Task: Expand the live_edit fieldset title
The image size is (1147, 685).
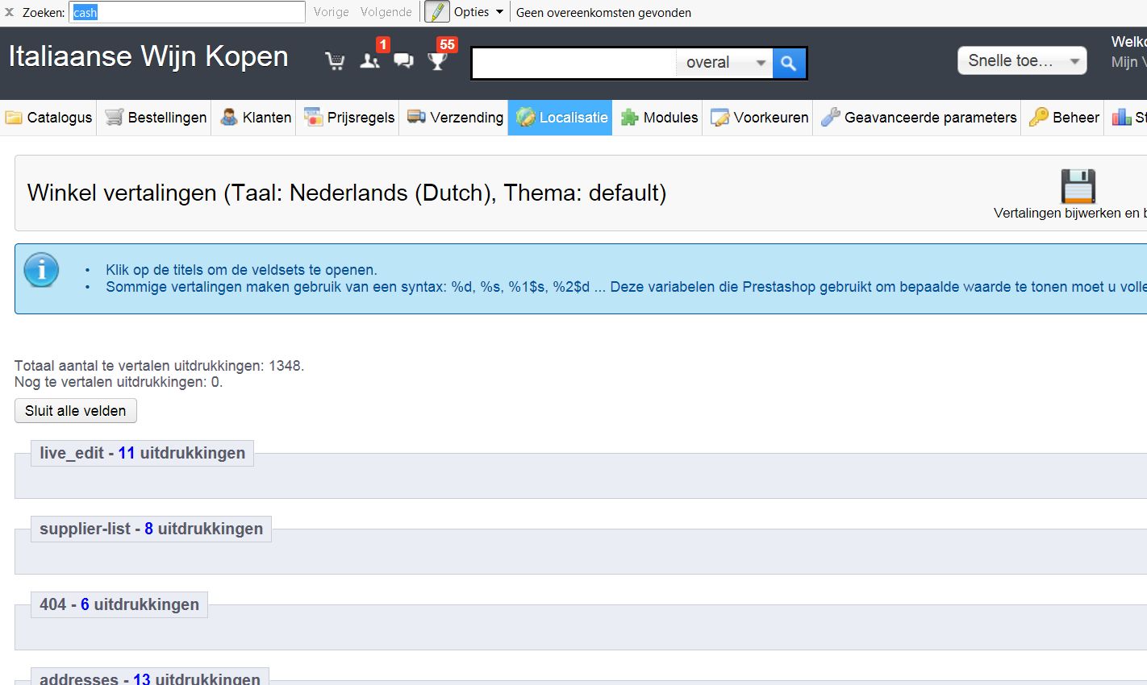Action: [142, 453]
